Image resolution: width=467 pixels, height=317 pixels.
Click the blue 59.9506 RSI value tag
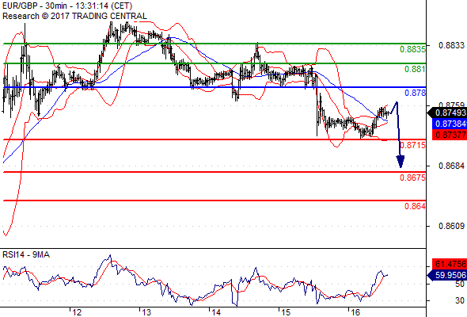446,275
